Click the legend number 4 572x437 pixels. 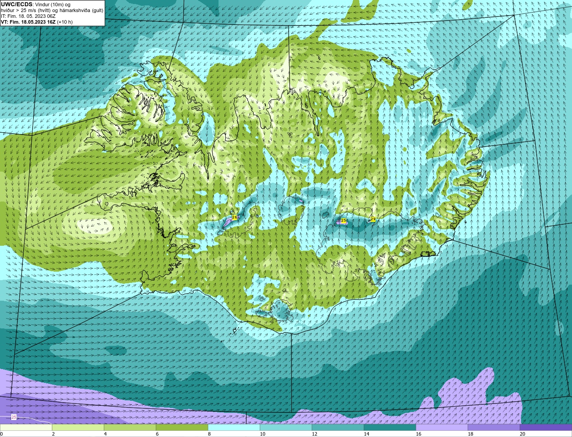pyautogui.click(x=105, y=434)
